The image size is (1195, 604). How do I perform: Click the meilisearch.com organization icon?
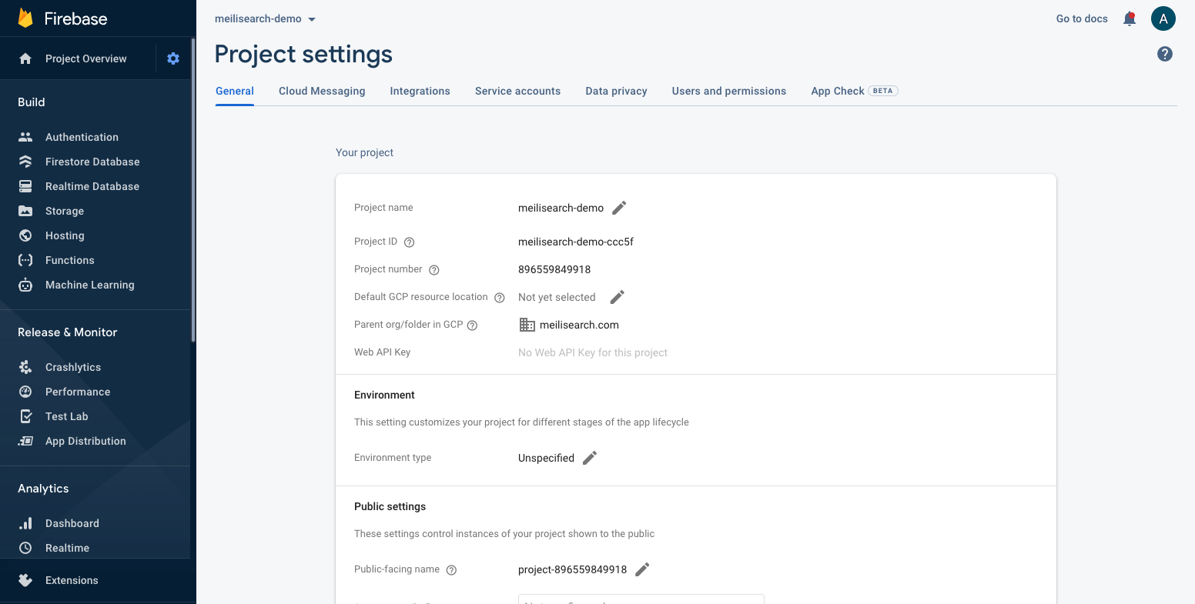(x=527, y=325)
